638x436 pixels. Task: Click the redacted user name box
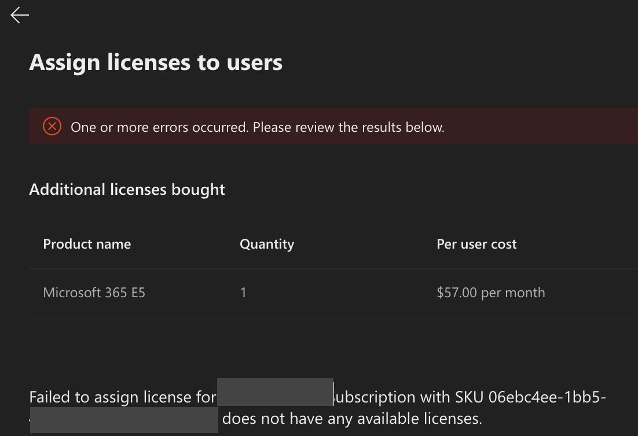coord(275,392)
